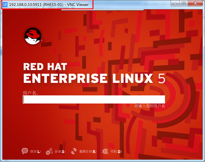Click the 请输入您的用户名 hint text
The width and height of the screenshot is (205, 162).
150,106
